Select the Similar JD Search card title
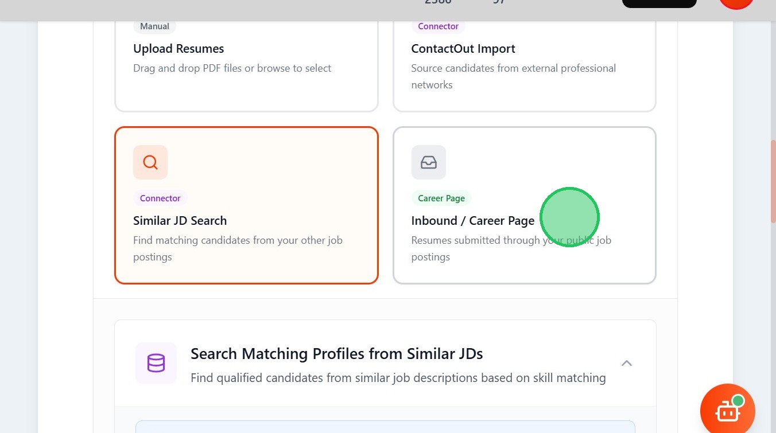The width and height of the screenshot is (776, 433). pyautogui.click(x=180, y=221)
